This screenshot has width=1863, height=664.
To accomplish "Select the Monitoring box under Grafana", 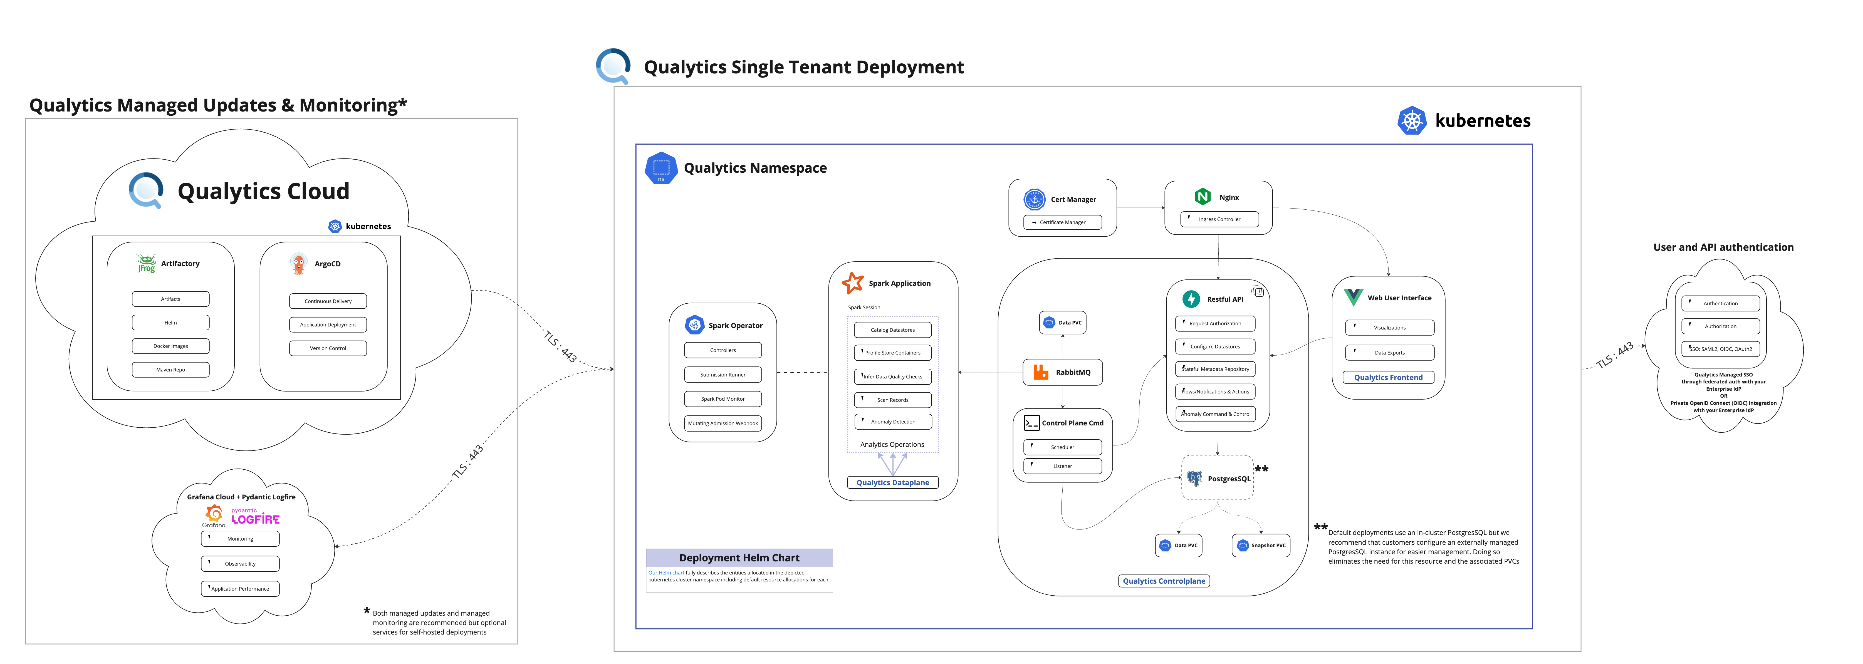I will pos(240,539).
